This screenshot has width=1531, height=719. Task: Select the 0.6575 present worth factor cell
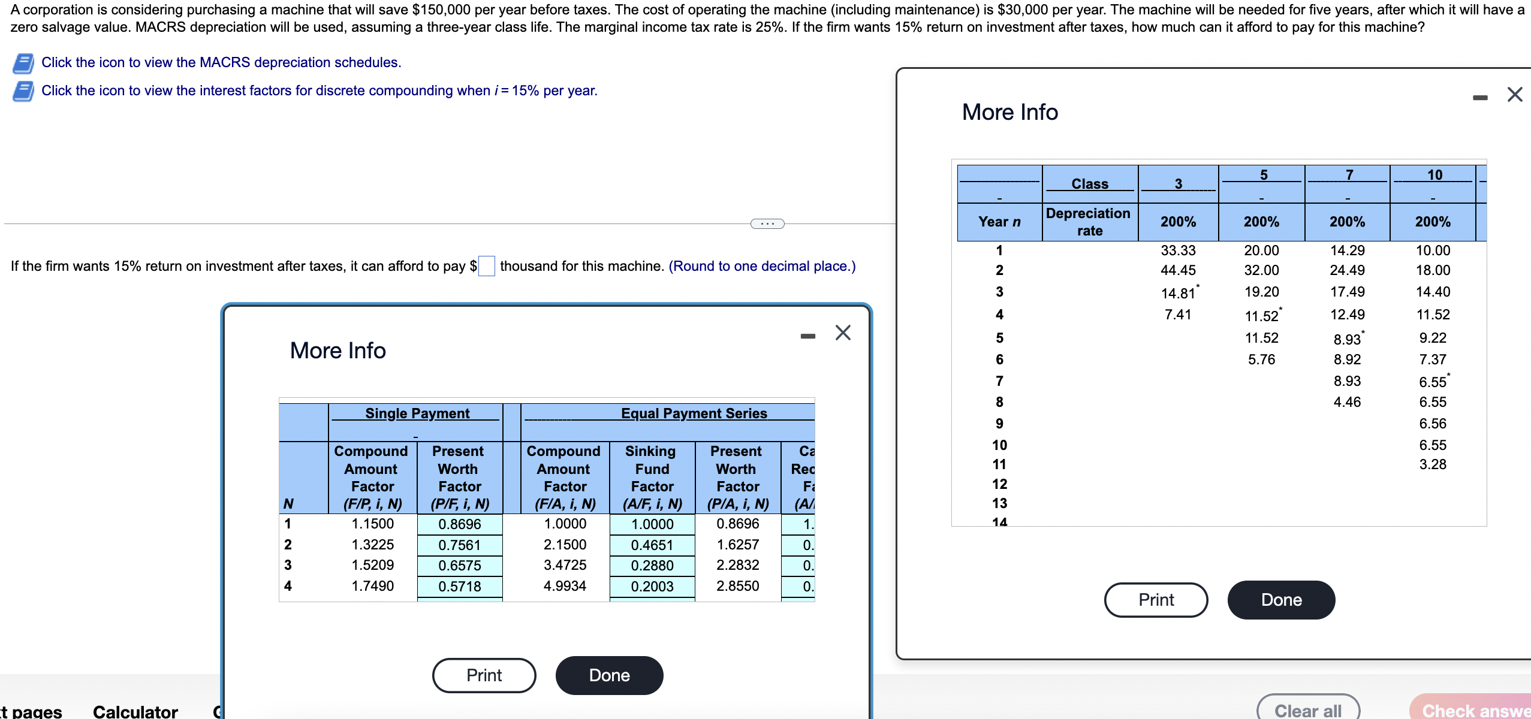click(459, 566)
